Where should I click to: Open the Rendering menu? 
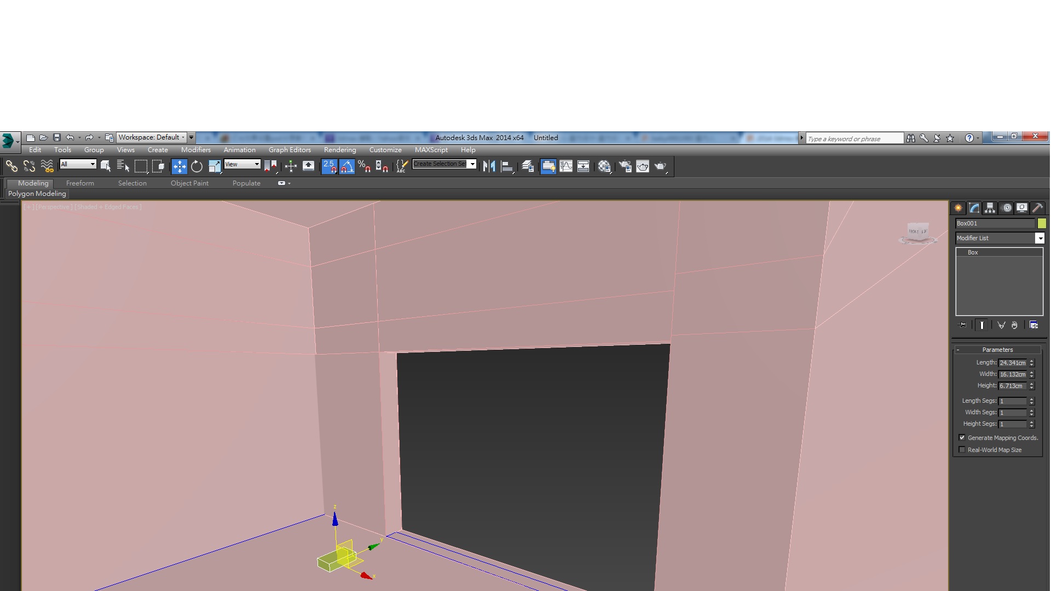tap(339, 150)
